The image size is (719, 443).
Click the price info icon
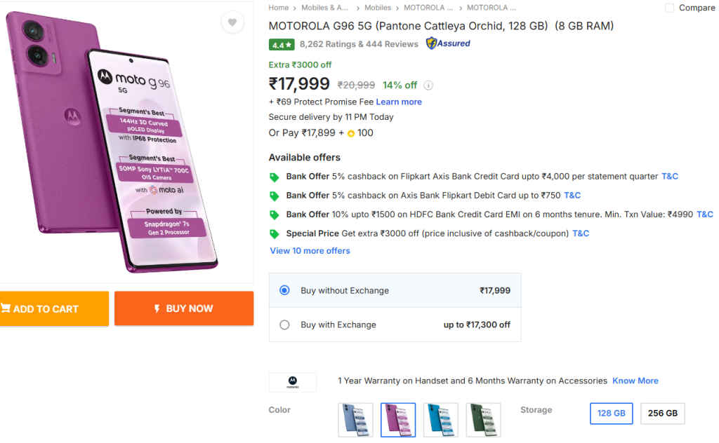pos(428,86)
